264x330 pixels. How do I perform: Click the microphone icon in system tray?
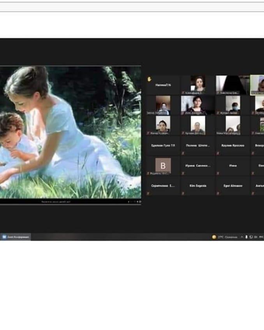point(246,237)
